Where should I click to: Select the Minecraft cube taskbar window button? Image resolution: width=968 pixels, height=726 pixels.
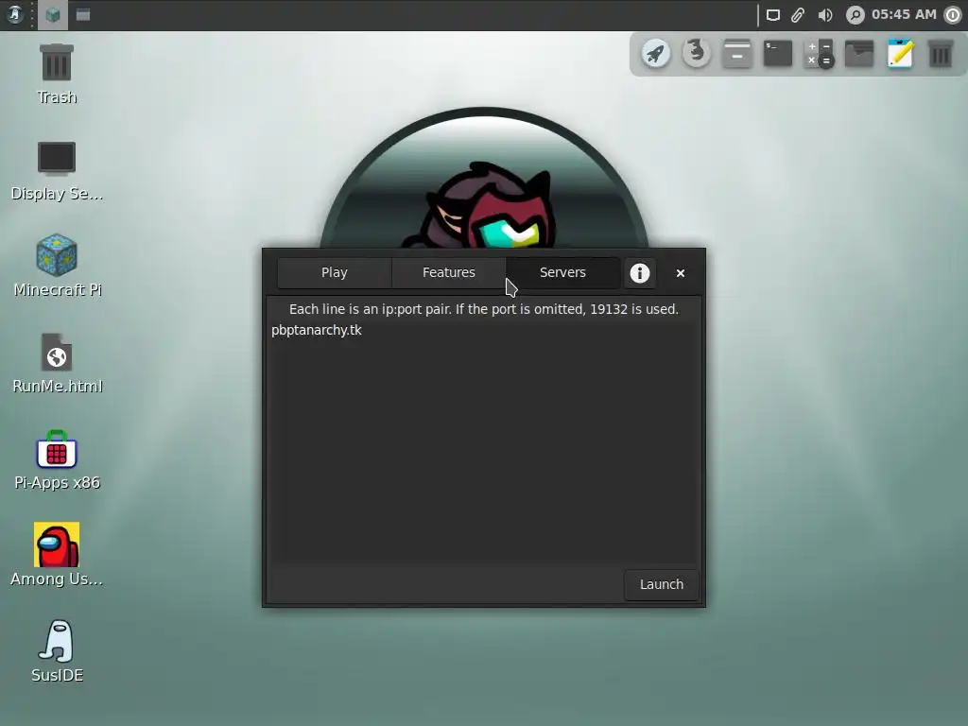[x=53, y=15]
